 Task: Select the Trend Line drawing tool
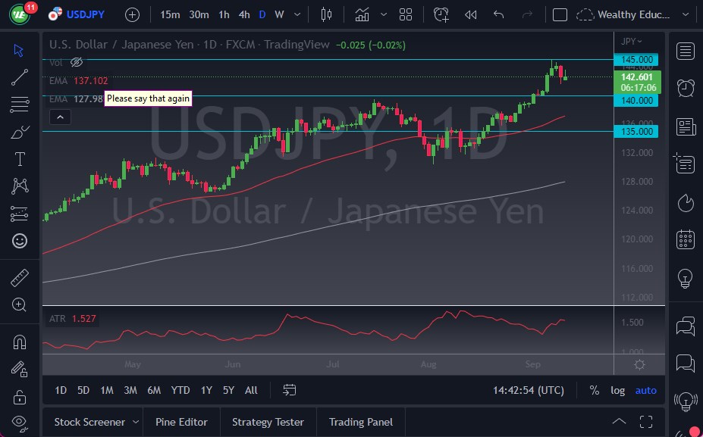click(19, 76)
